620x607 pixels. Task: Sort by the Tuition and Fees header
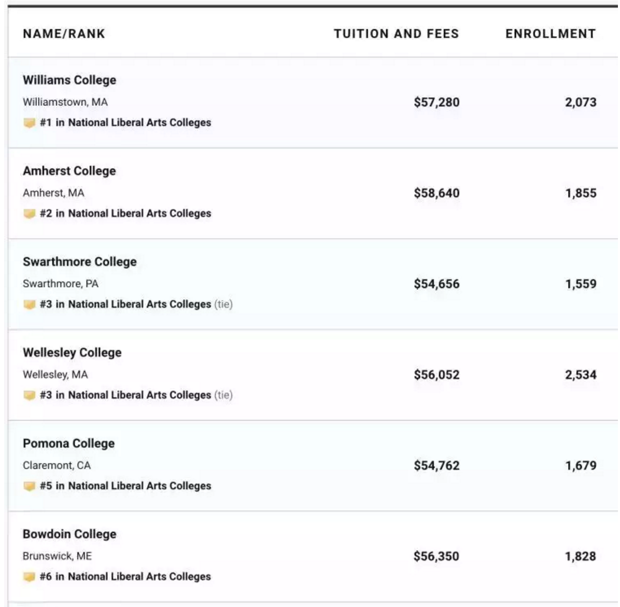point(396,34)
